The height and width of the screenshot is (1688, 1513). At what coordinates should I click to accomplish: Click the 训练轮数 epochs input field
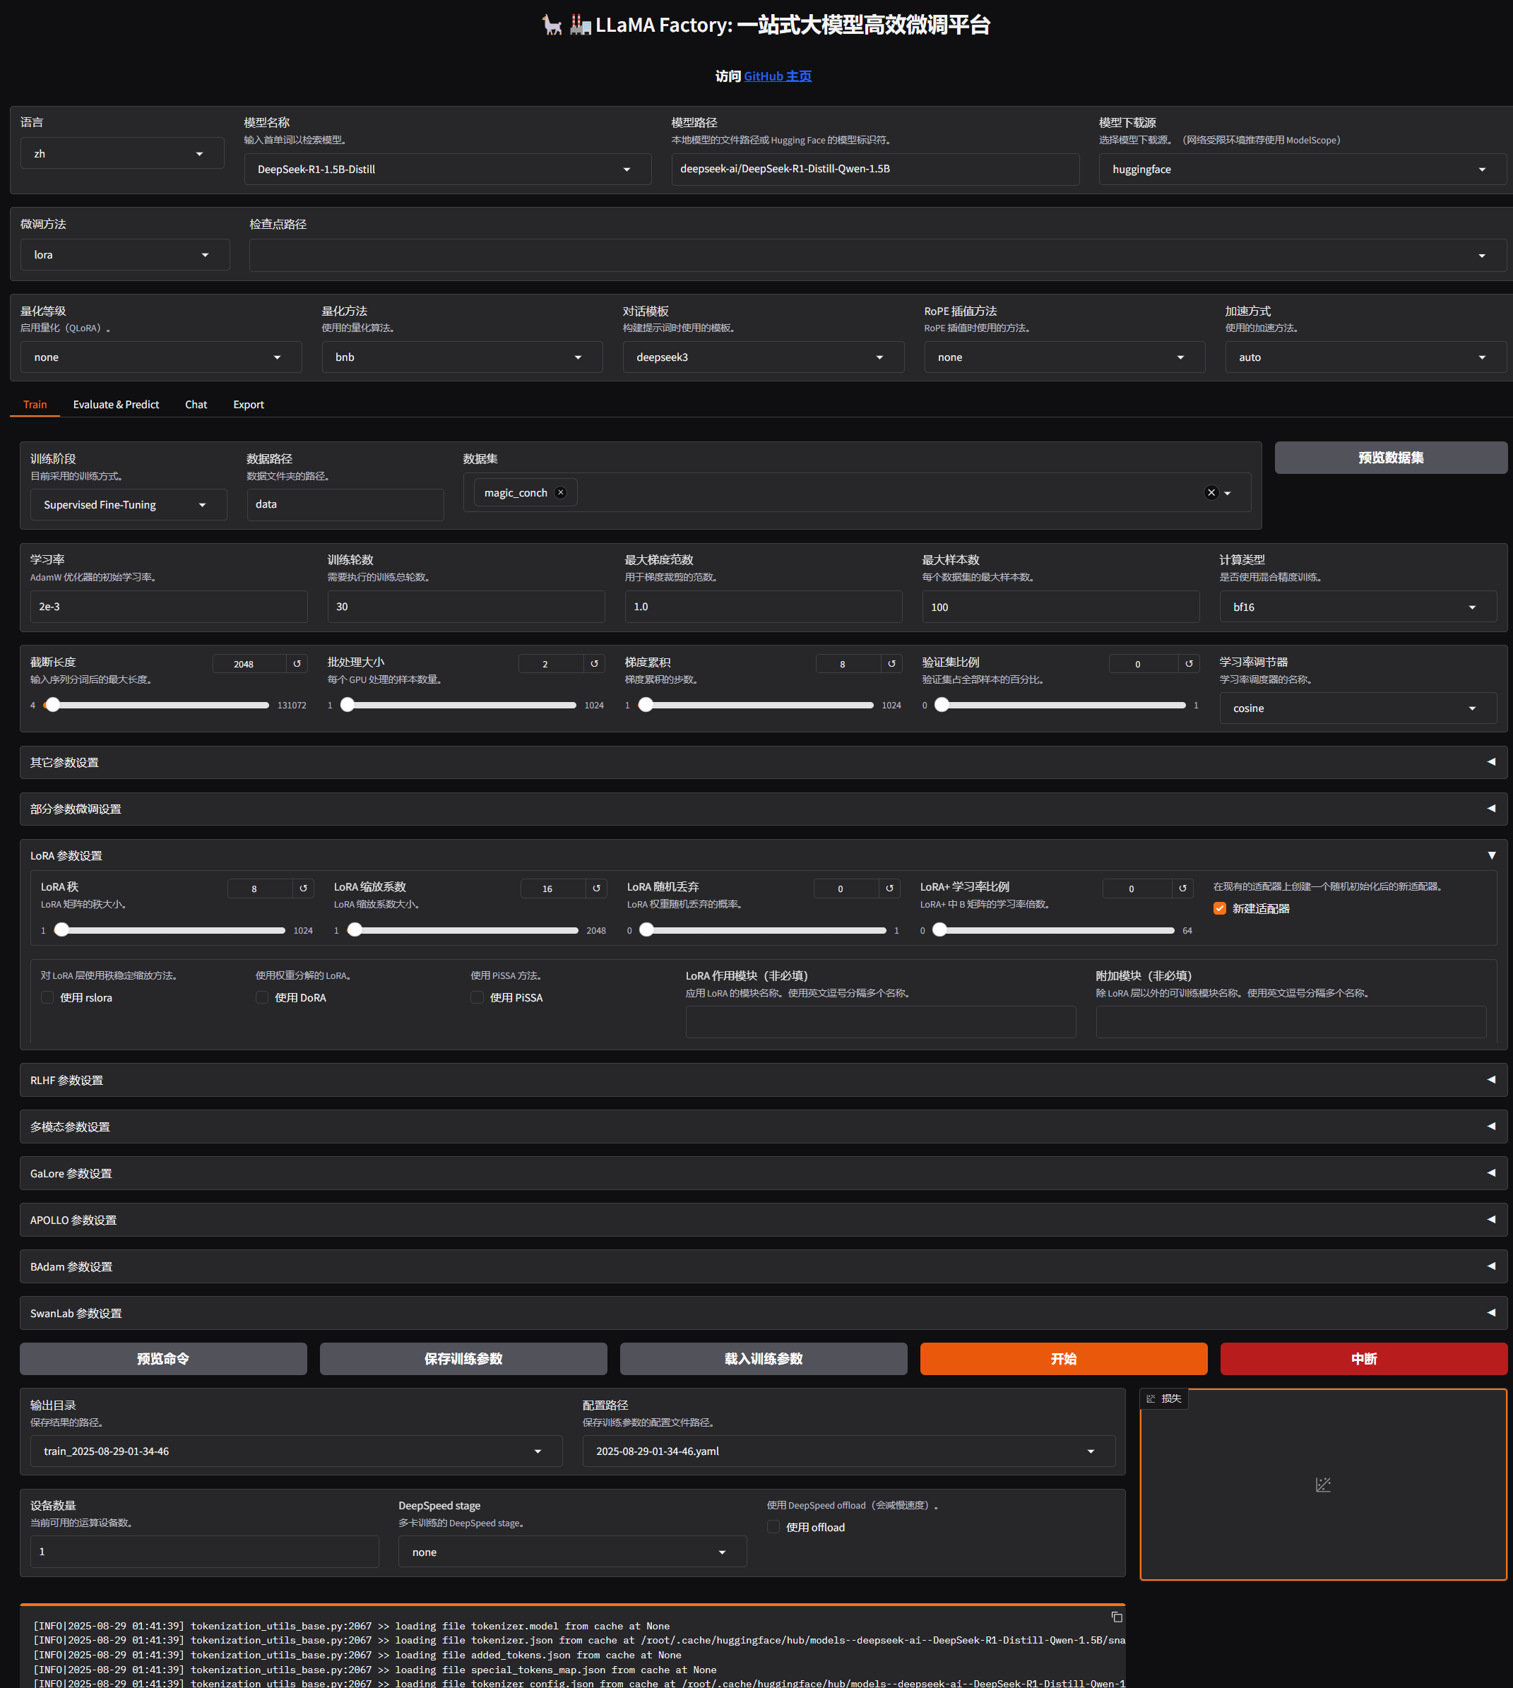[465, 607]
